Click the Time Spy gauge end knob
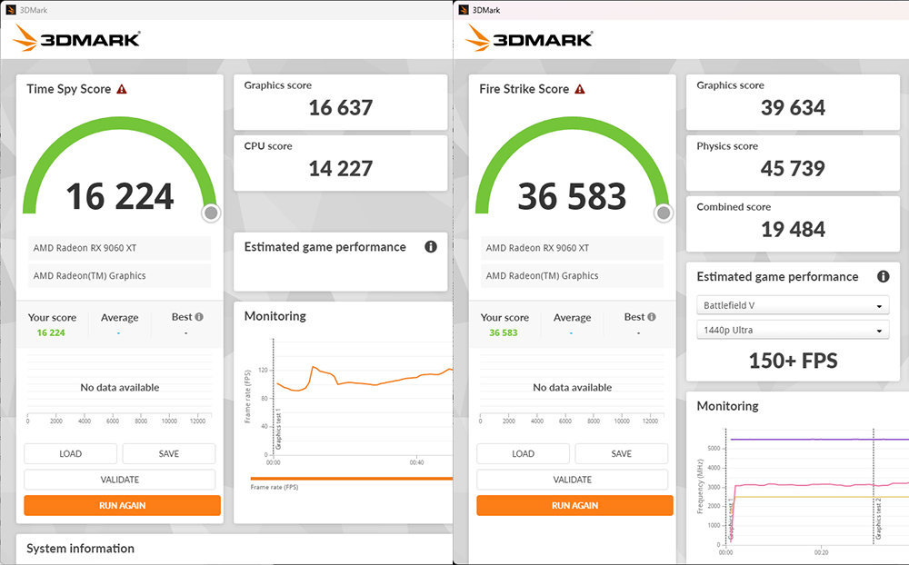The width and height of the screenshot is (909, 565). click(211, 213)
